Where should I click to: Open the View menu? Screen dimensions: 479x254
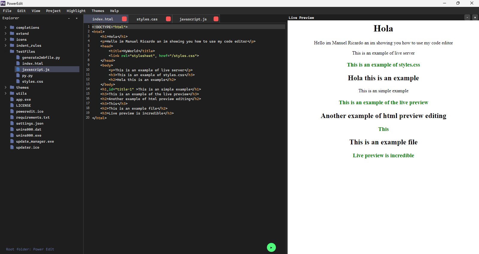36,11
